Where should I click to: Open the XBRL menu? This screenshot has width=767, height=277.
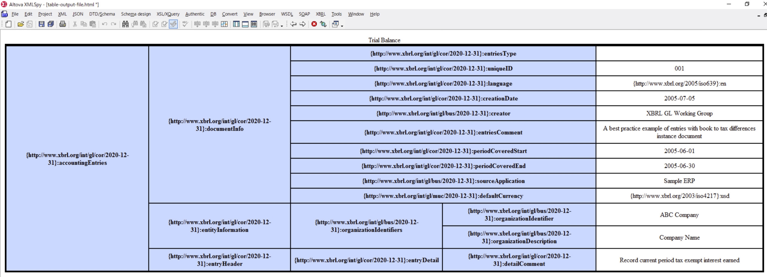tap(321, 14)
